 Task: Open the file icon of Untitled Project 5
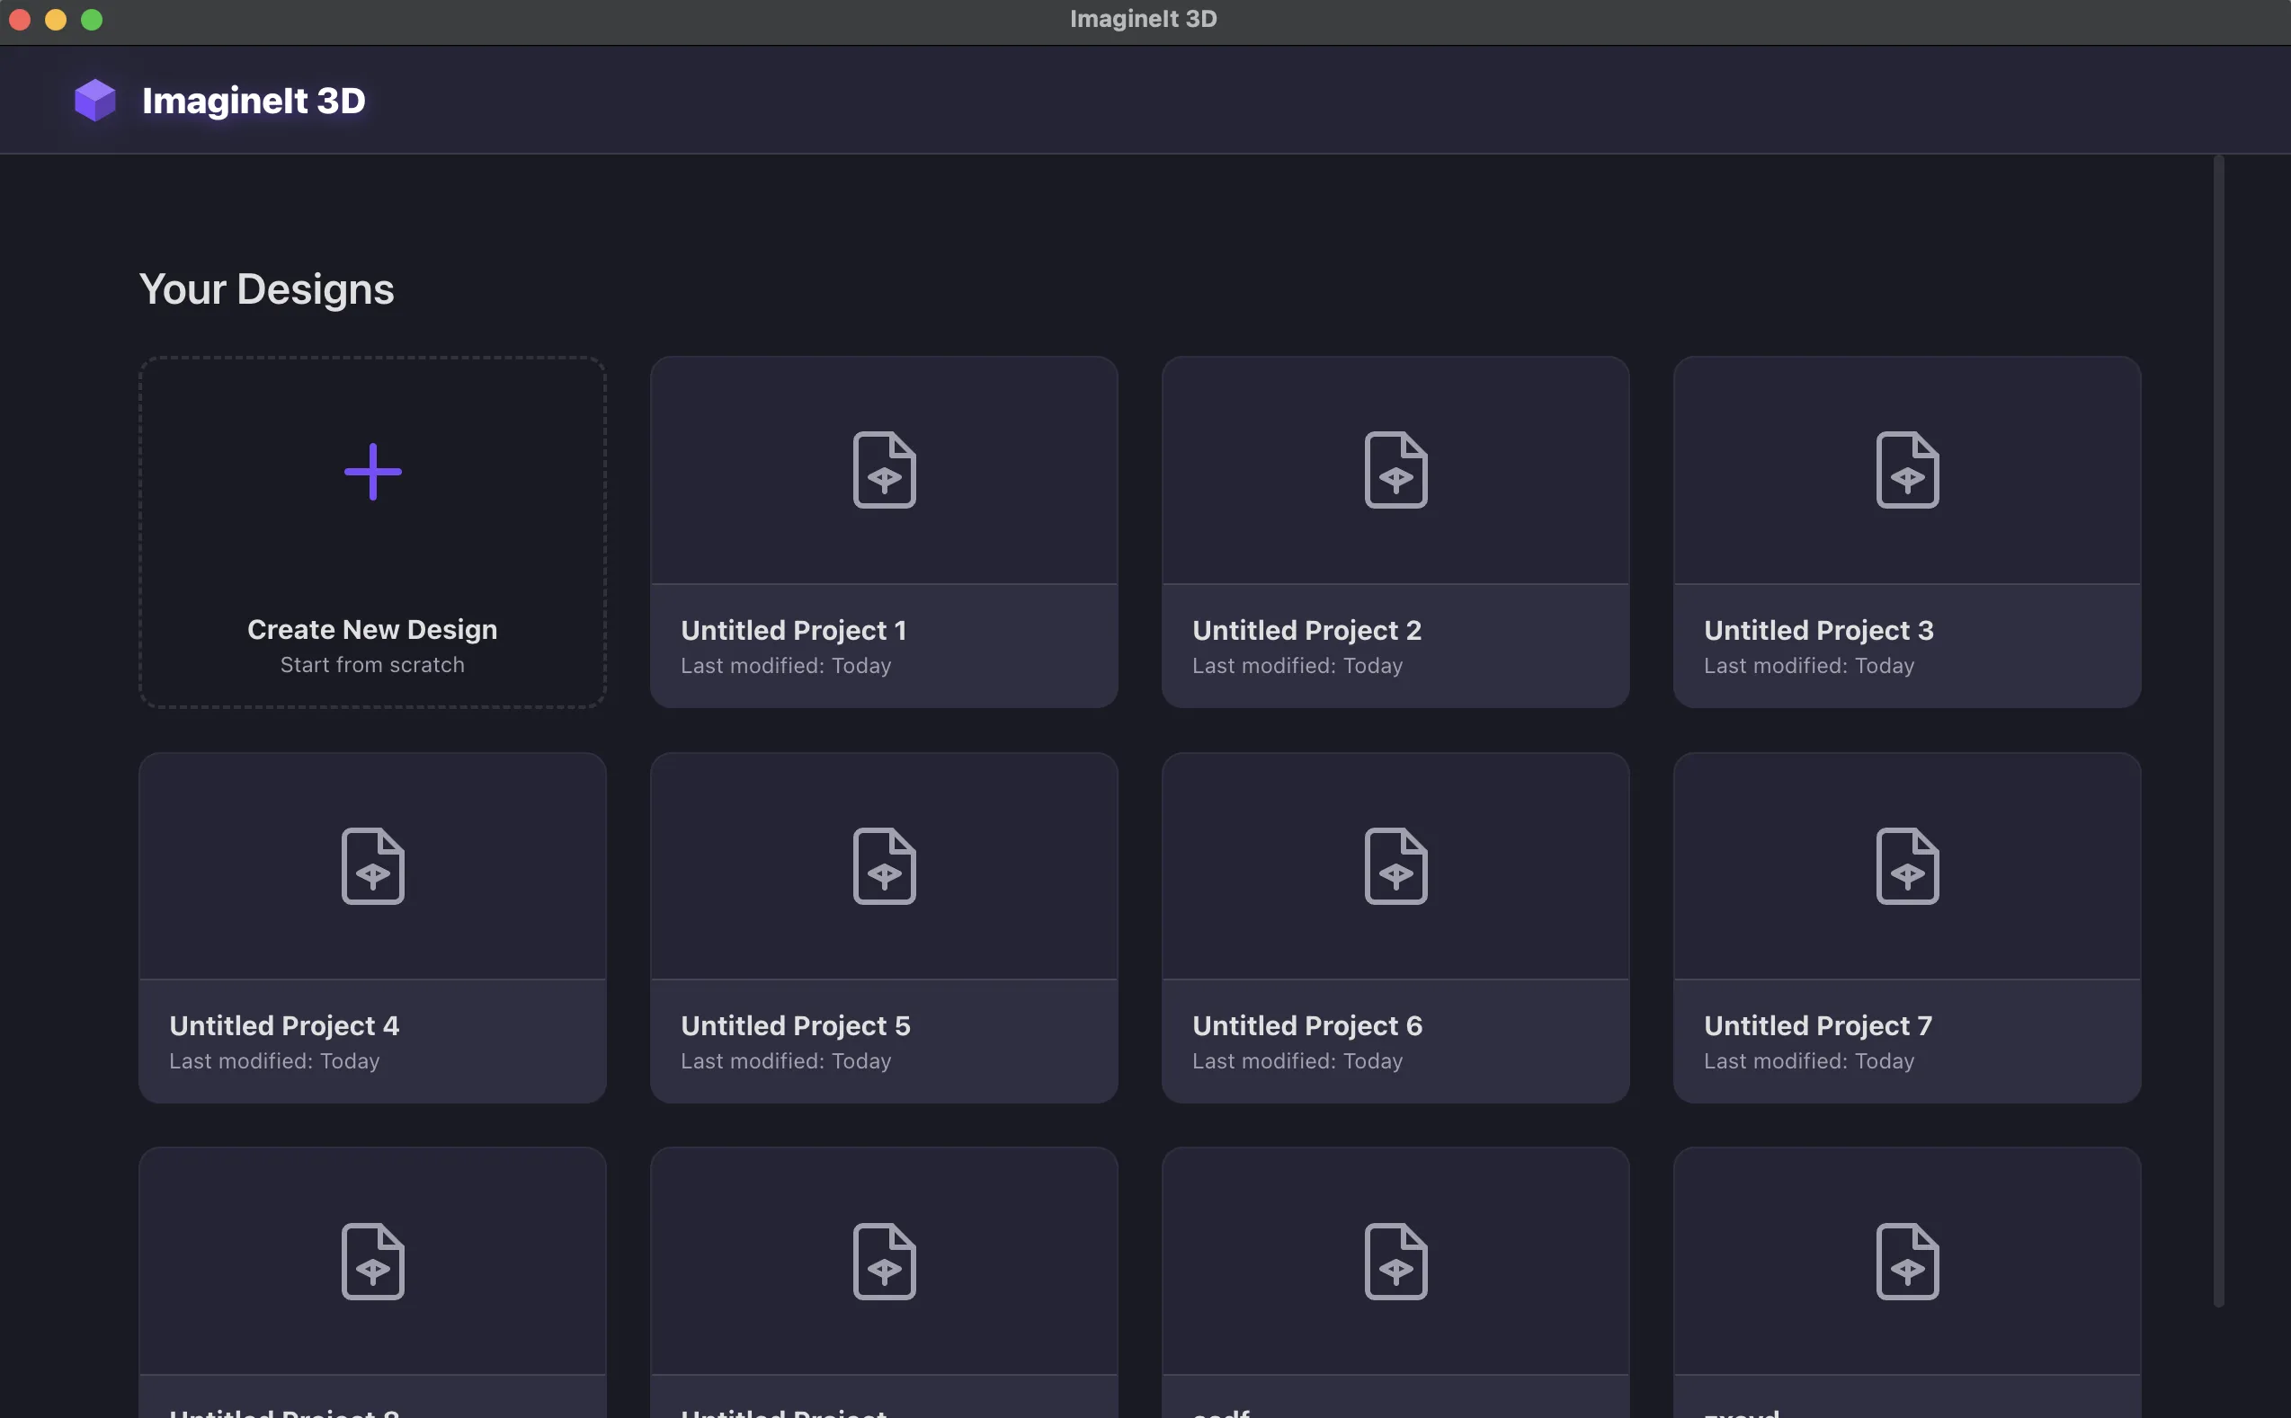[x=884, y=865]
